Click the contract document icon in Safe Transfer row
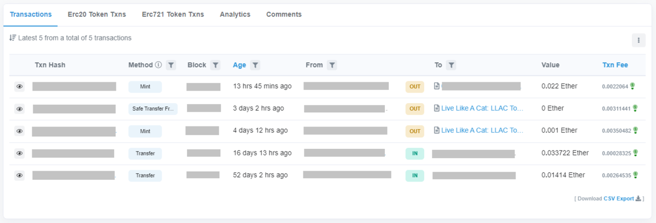 pos(437,109)
